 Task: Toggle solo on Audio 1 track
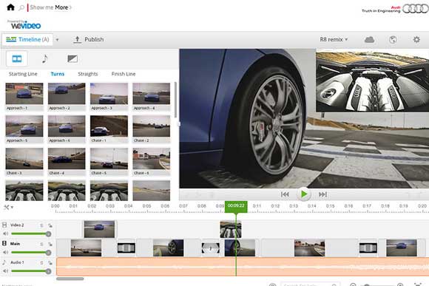click(x=41, y=263)
